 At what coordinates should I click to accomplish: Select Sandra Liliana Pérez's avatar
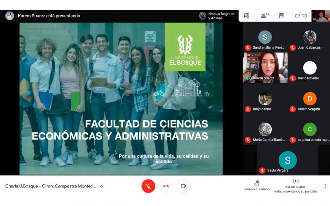265,37
